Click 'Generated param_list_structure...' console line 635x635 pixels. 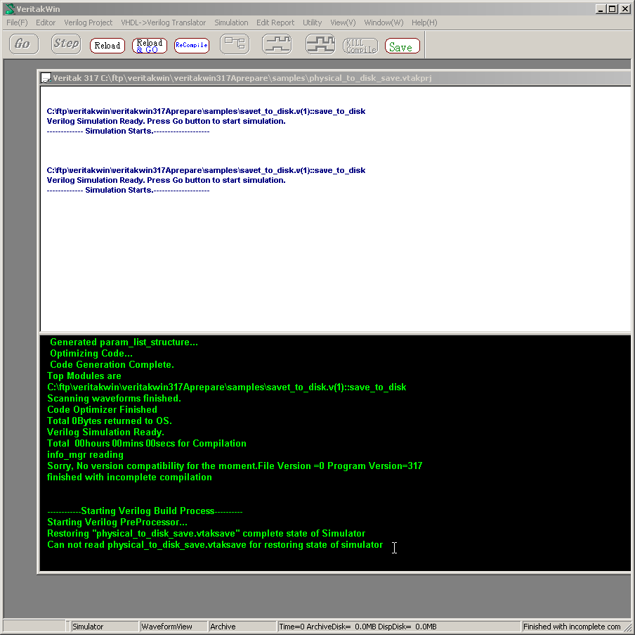pyautogui.click(x=124, y=342)
